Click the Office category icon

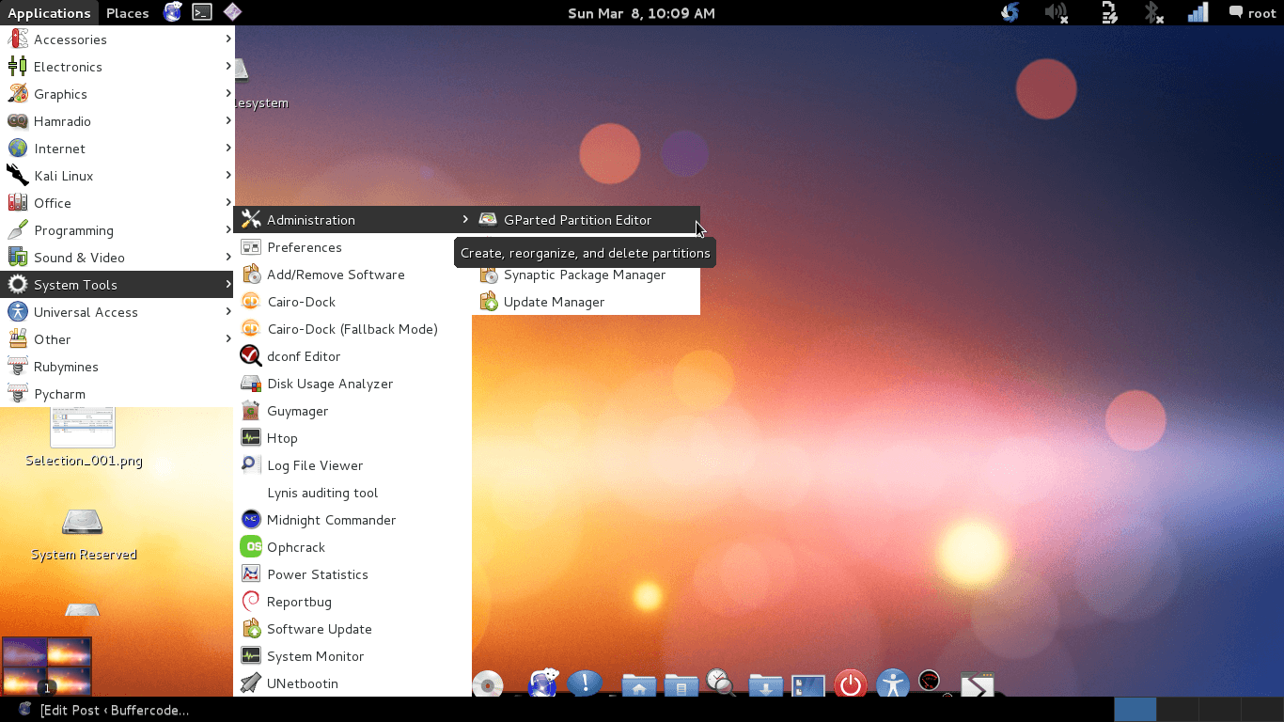[x=18, y=203]
